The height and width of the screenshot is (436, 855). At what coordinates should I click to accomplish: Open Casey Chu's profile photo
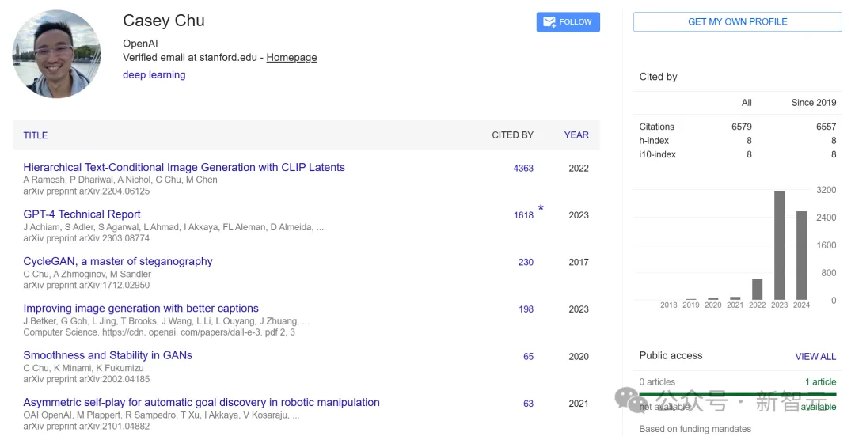(57, 54)
